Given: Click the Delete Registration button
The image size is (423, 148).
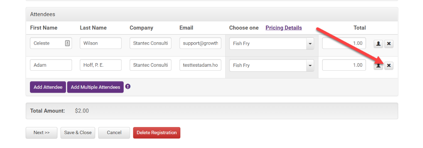Looking at the screenshot, I should [156, 133].
